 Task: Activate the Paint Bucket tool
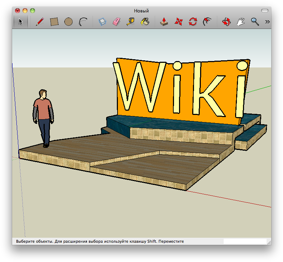[x=145, y=22]
